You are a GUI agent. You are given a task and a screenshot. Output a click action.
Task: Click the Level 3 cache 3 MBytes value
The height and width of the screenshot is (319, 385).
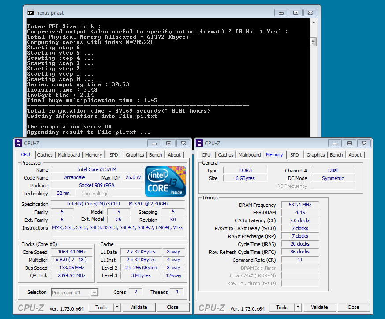[141, 275]
